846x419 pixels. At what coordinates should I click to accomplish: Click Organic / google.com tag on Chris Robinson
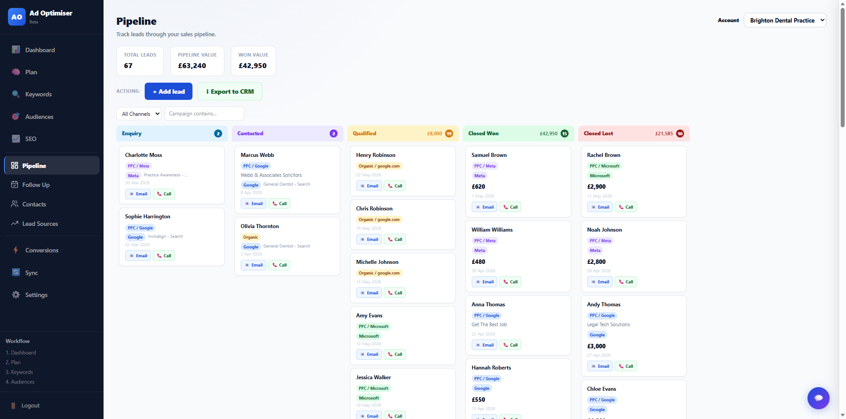pyautogui.click(x=379, y=220)
